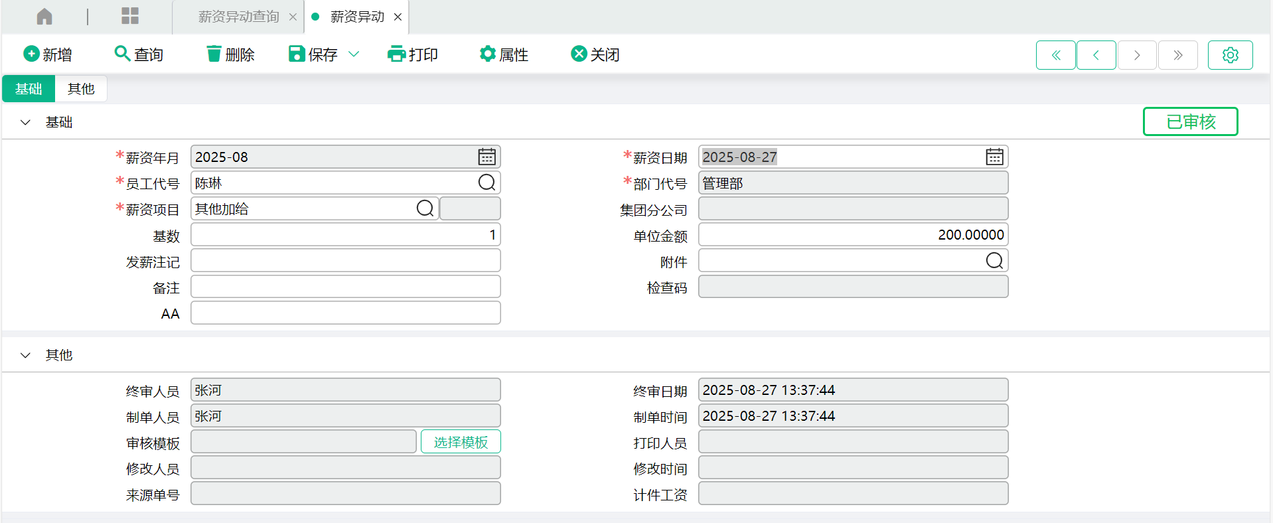Click the home icon in tab bar
The width and height of the screenshot is (1273, 523).
tap(44, 17)
